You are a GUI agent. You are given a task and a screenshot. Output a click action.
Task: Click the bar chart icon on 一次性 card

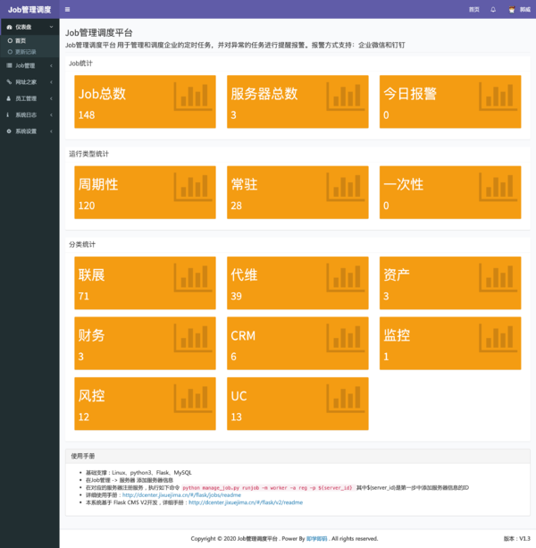coord(498,187)
